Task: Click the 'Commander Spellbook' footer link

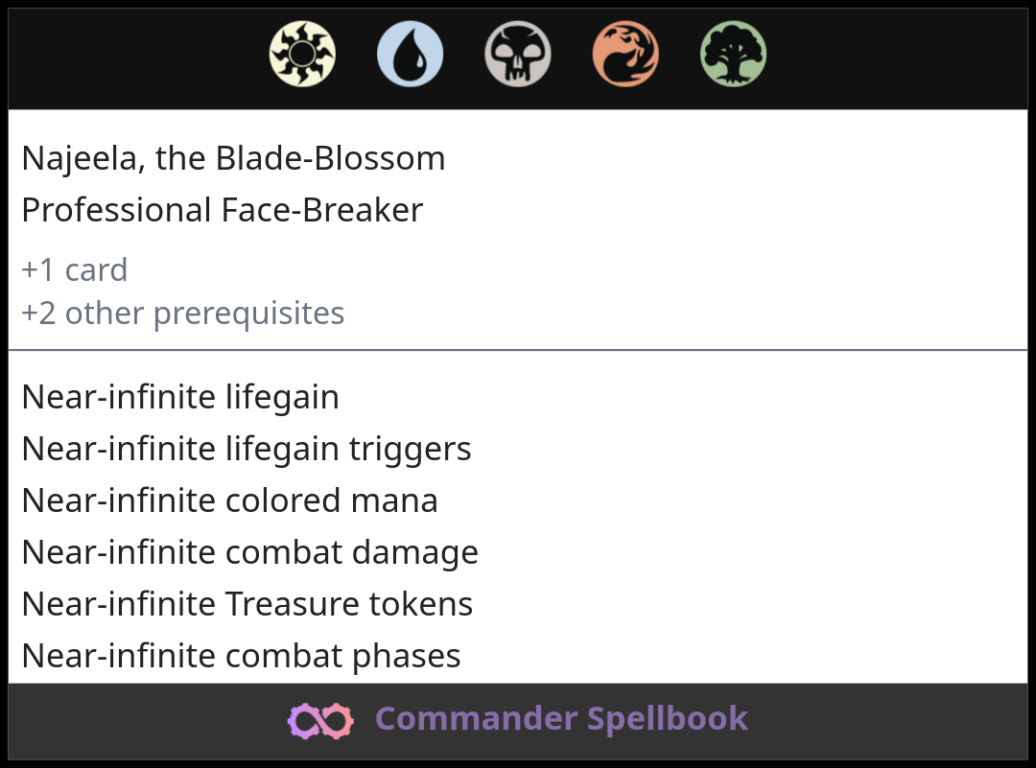Action: pos(560,719)
